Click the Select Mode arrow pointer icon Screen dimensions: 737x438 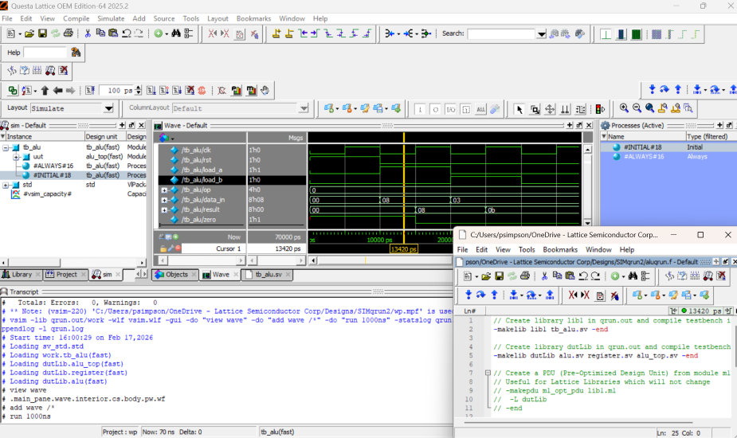click(x=519, y=109)
